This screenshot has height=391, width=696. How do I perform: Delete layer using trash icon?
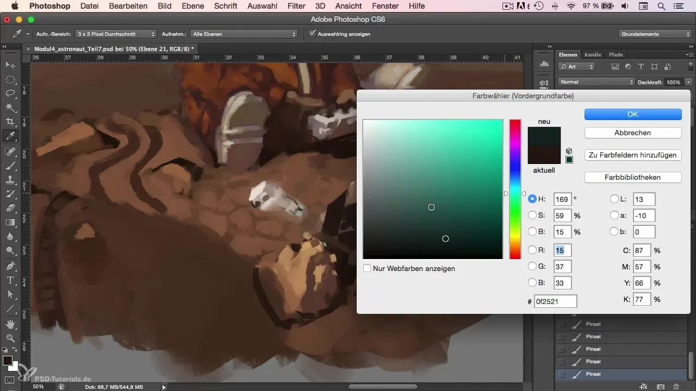coord(676,386)
